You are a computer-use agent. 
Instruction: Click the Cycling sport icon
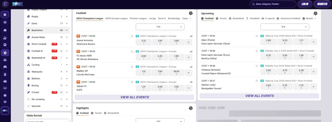tap(29, 65)
